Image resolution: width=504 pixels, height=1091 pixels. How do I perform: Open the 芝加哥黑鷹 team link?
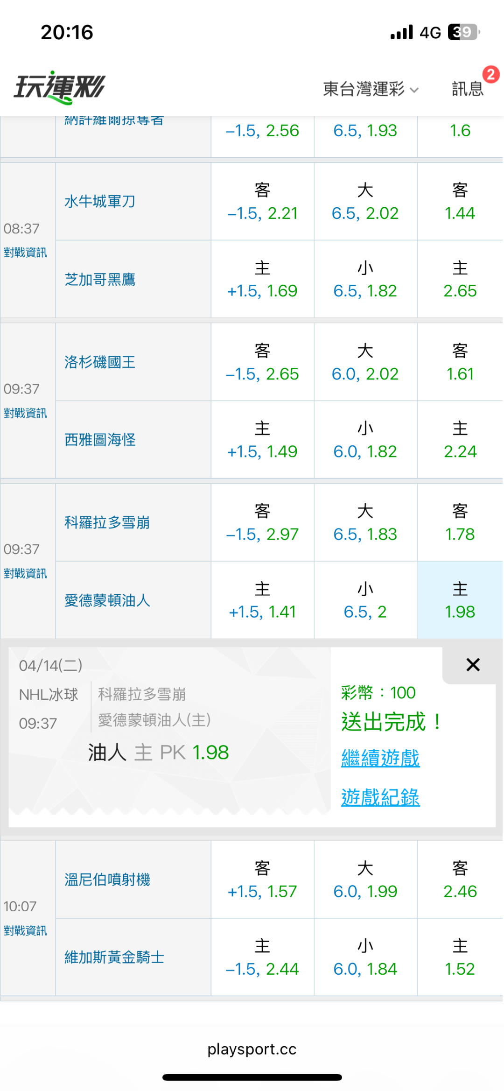[x=100, y=280]
